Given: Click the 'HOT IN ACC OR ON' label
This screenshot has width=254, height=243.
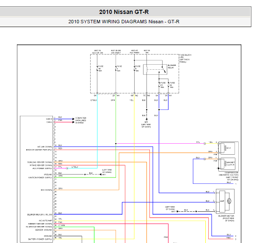Looking at the screenshot, I should (97, 52).
